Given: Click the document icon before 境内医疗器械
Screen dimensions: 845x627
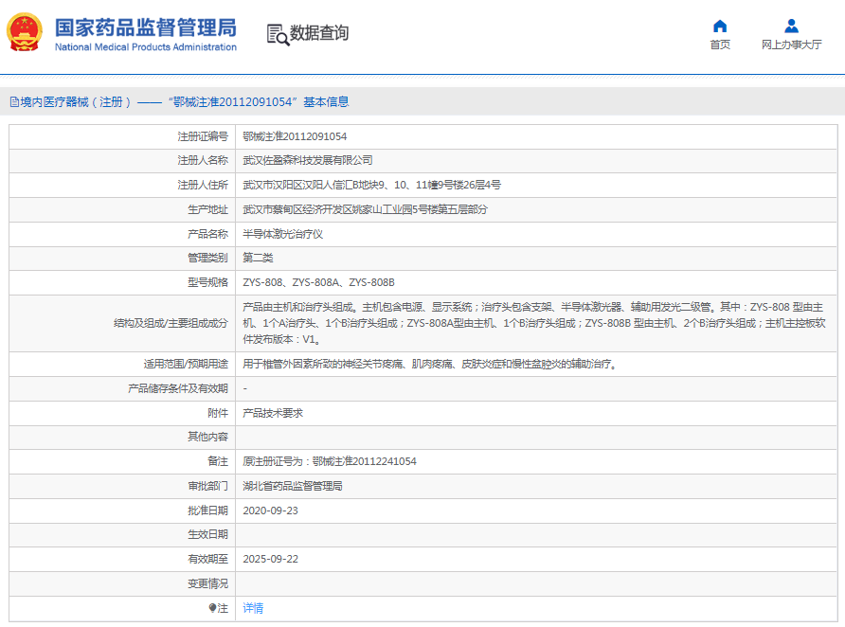Looking at the screenshot, I should click(14, 101).
